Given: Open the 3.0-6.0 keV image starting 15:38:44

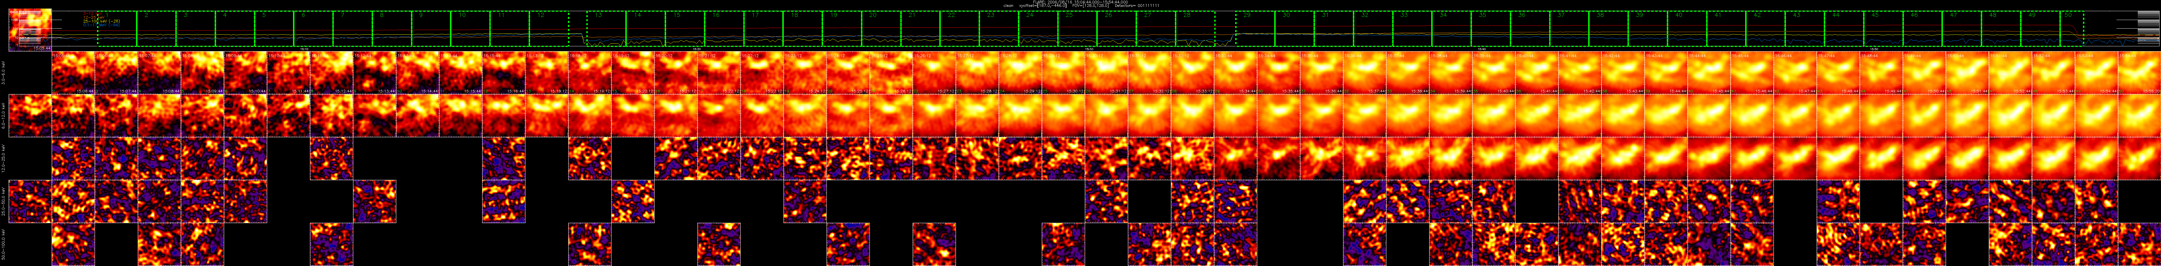Looking at the screenshot, I should (x=1451, y=73).
